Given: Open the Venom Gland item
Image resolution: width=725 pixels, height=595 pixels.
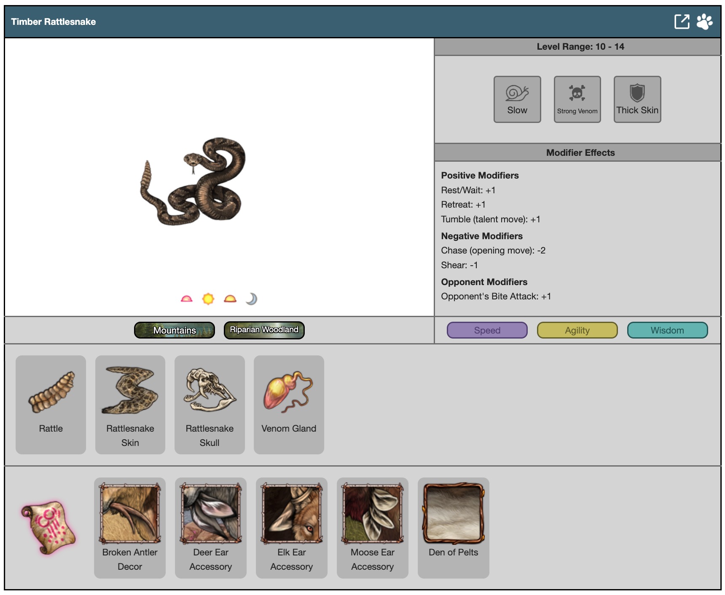Looking at the screenshot, I should [289, 404].
